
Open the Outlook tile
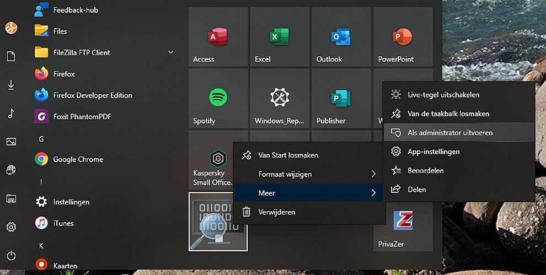(x=341, y=36)
